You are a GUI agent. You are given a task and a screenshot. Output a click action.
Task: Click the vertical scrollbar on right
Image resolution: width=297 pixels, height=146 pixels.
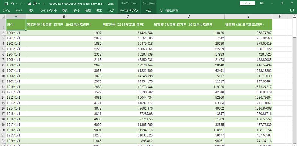(295, 80)
